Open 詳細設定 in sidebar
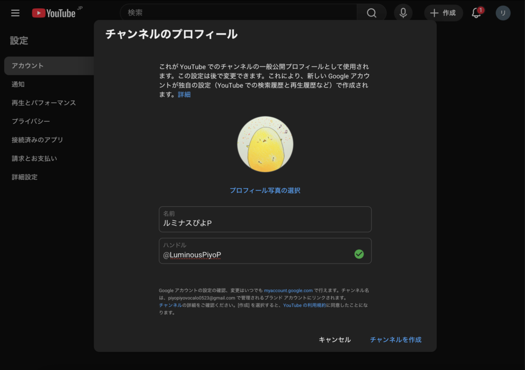Screen dimensions: 525x370 click(x=25, y=177)
